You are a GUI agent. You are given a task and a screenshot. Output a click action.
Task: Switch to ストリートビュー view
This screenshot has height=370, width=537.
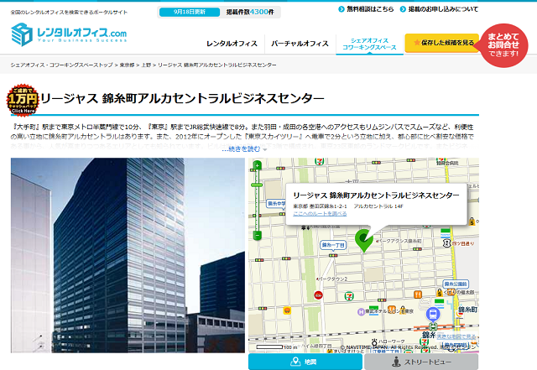coord(421,362)
